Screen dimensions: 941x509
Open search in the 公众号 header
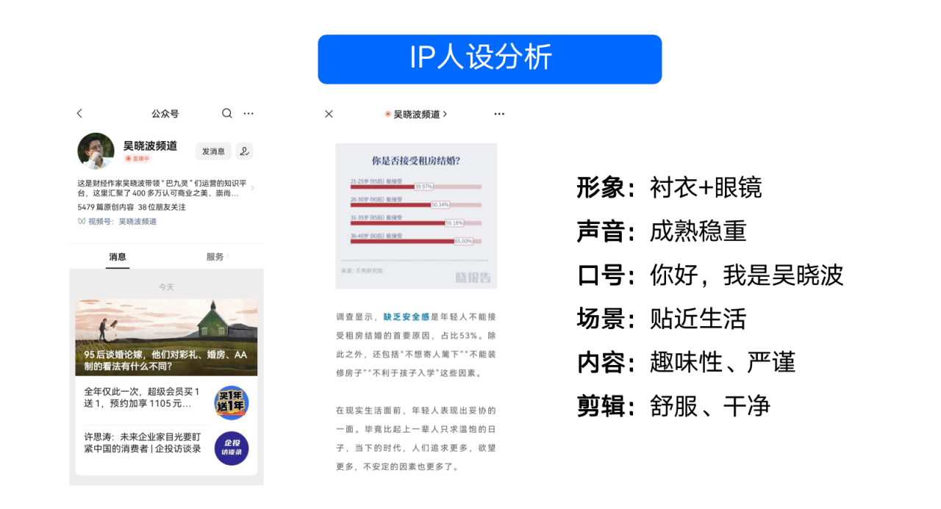227,113
